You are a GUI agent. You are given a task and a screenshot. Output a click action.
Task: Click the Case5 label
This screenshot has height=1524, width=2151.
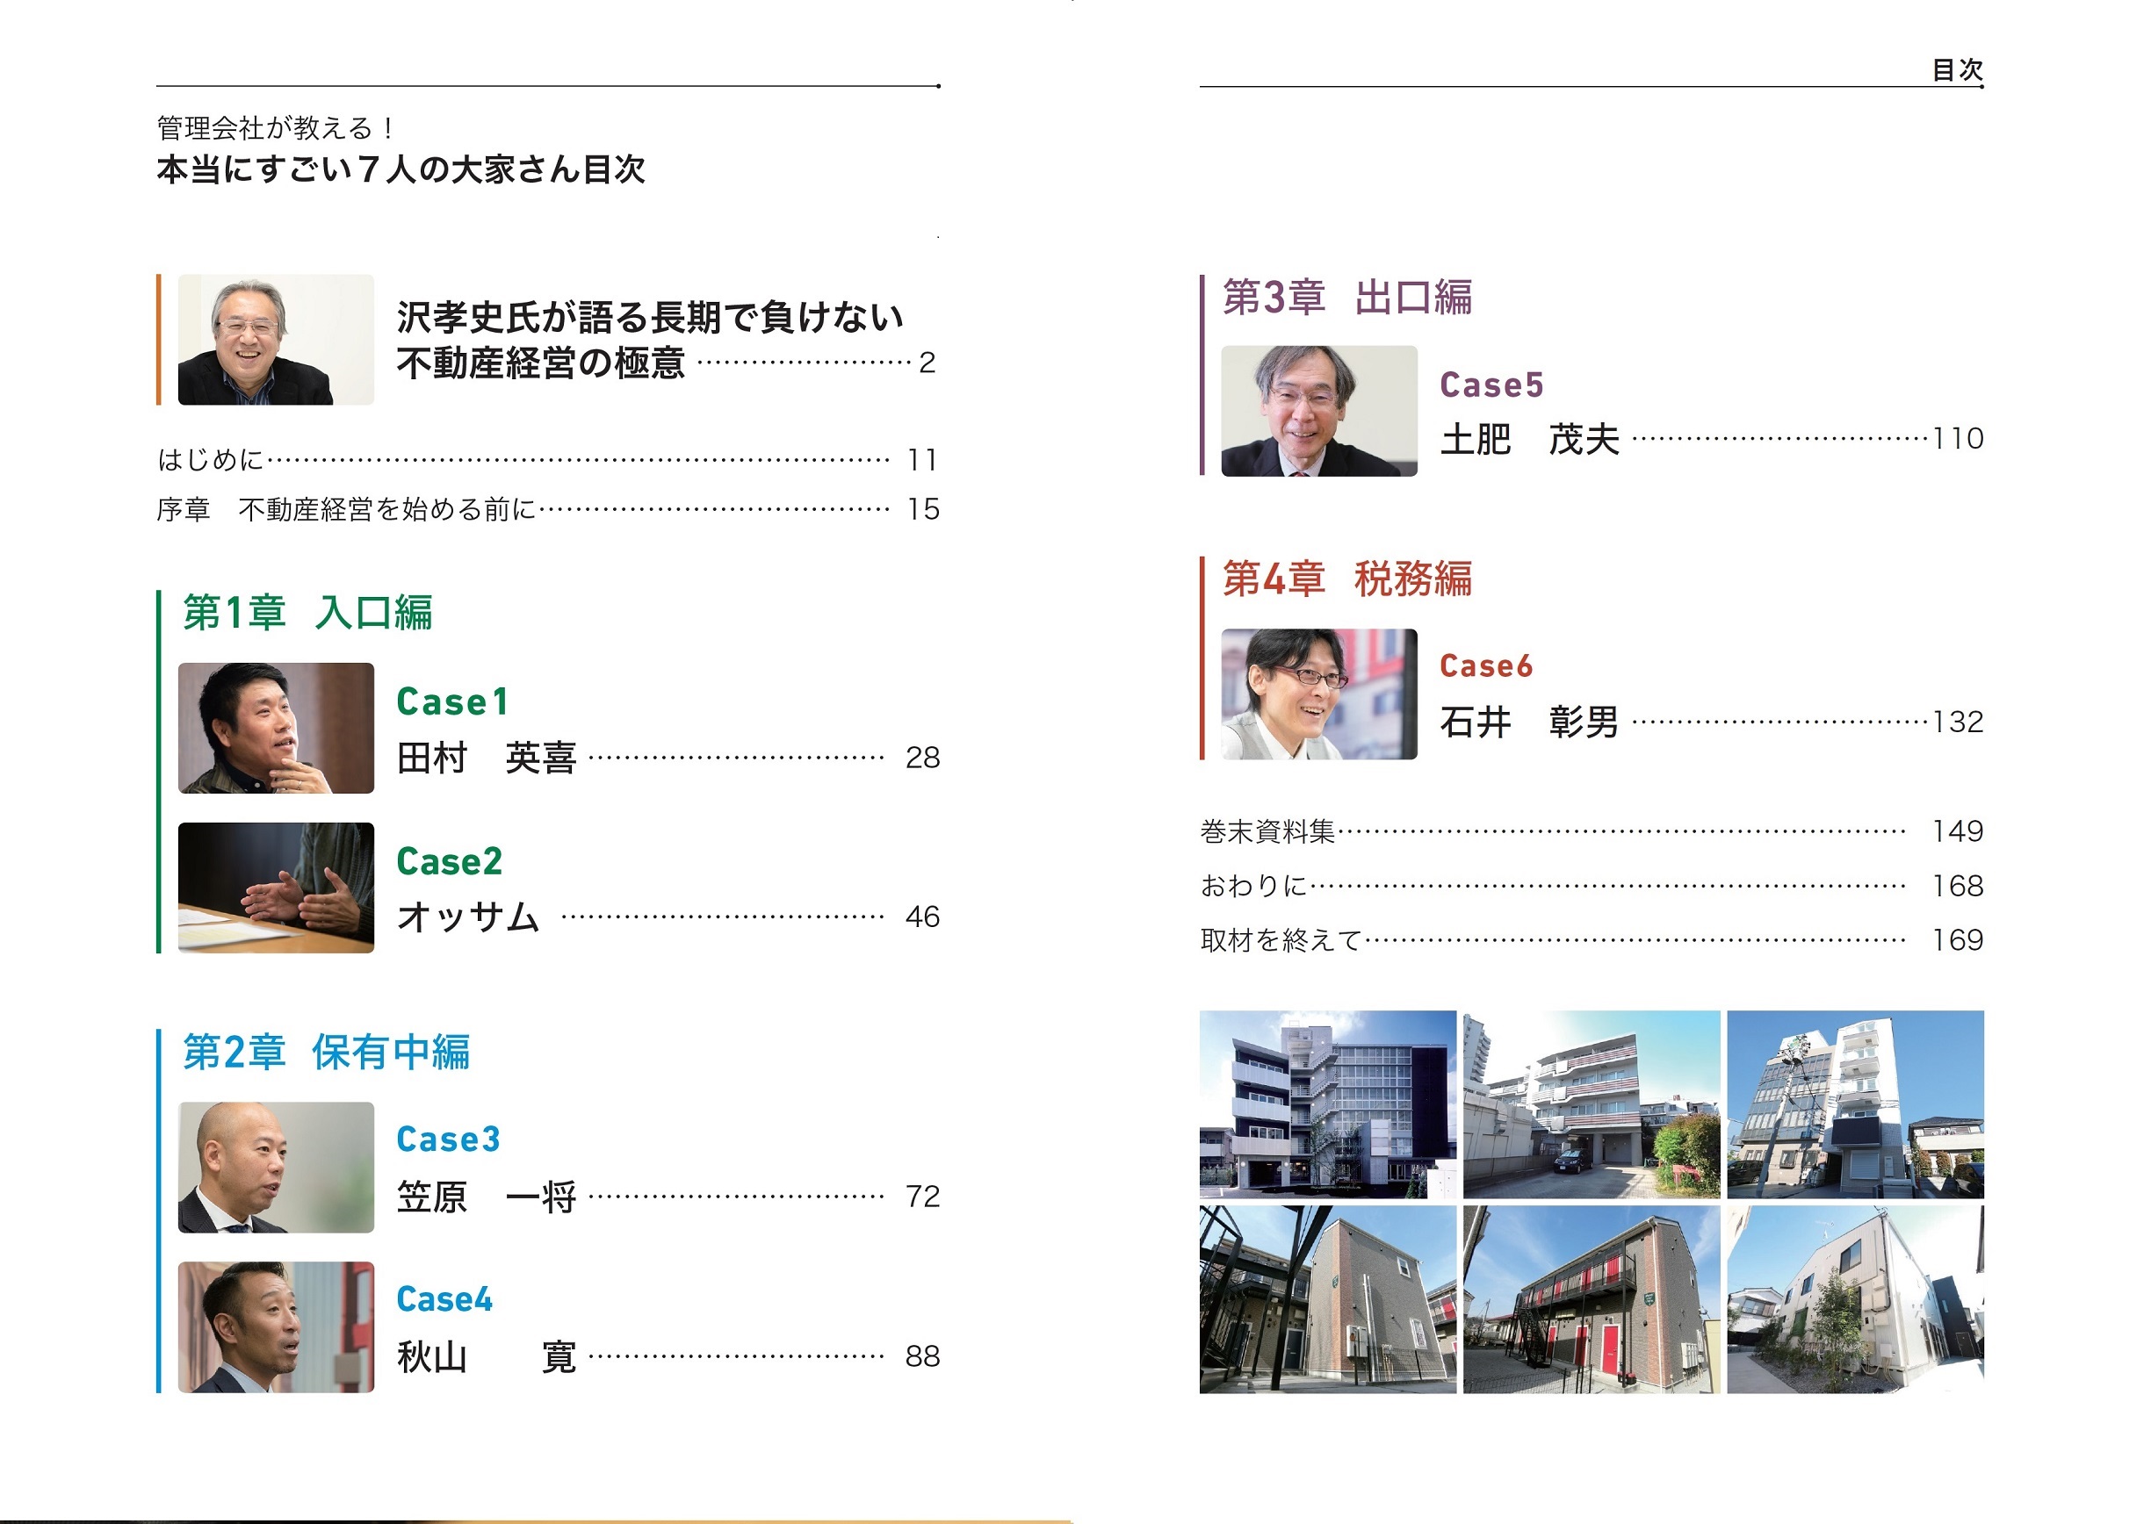(x=1492, y=385)
